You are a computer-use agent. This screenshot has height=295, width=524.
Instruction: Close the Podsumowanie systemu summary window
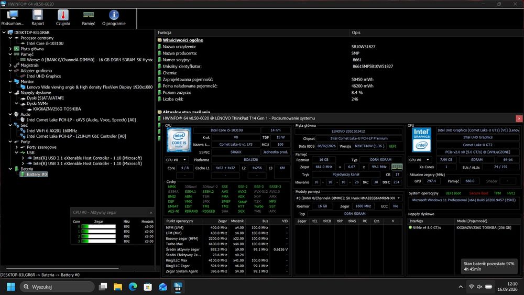coord(519,118)
